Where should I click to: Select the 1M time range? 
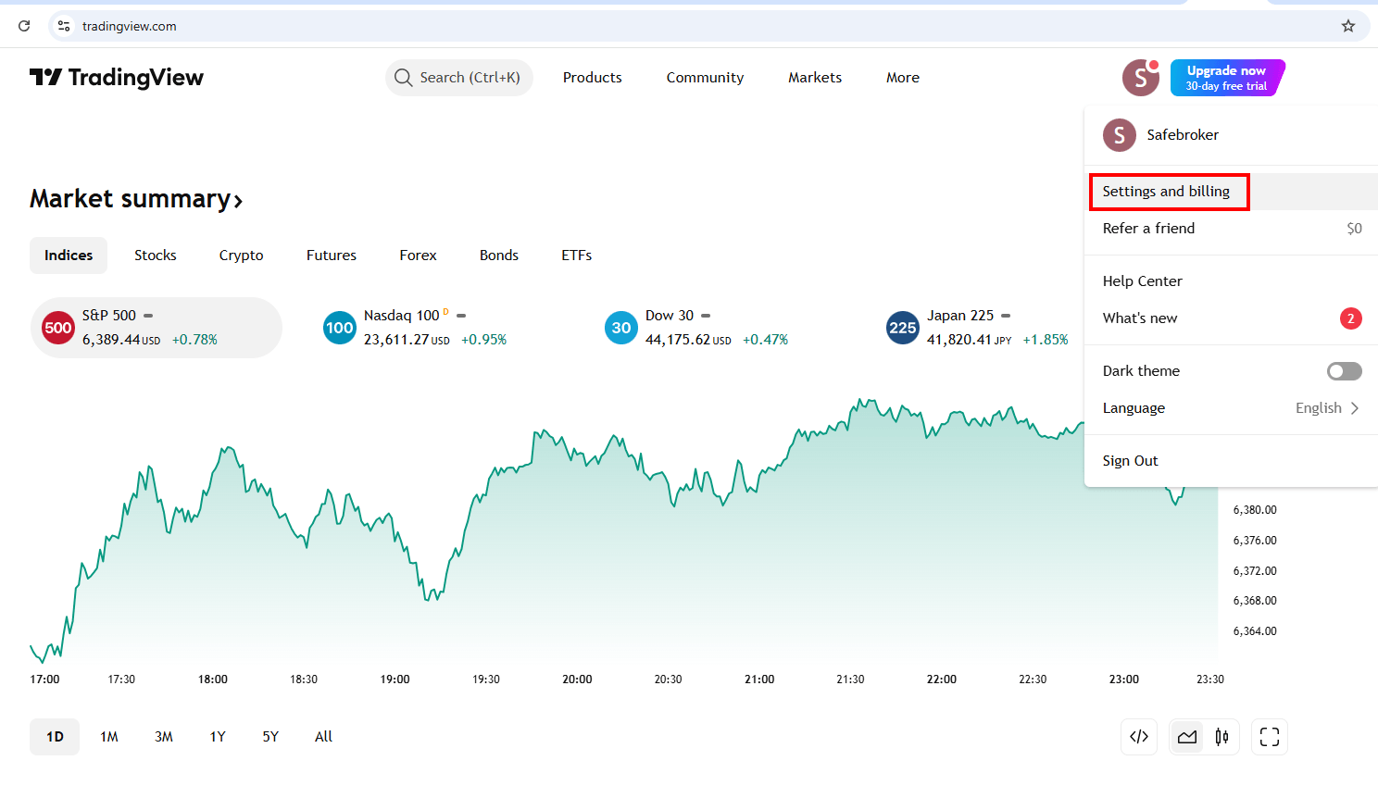[x=109, y=737]
